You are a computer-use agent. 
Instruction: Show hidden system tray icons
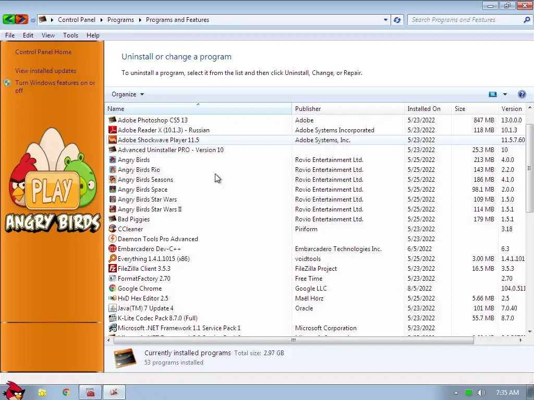click(x=456, y=393)
